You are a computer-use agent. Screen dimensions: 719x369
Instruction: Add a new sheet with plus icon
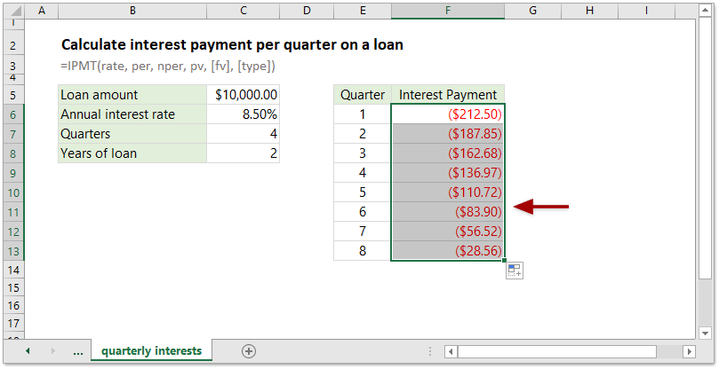coord(249,351)
